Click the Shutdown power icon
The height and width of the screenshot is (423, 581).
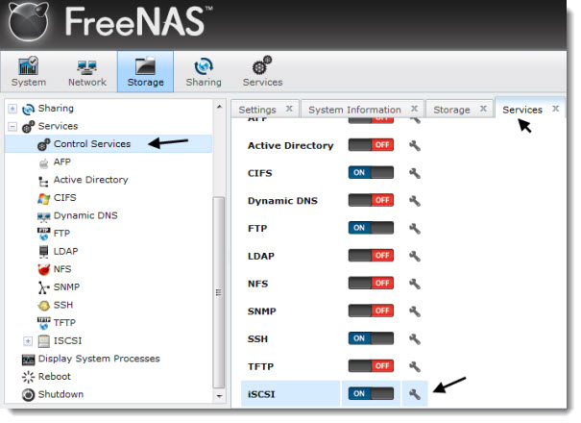tap(28, 395)
